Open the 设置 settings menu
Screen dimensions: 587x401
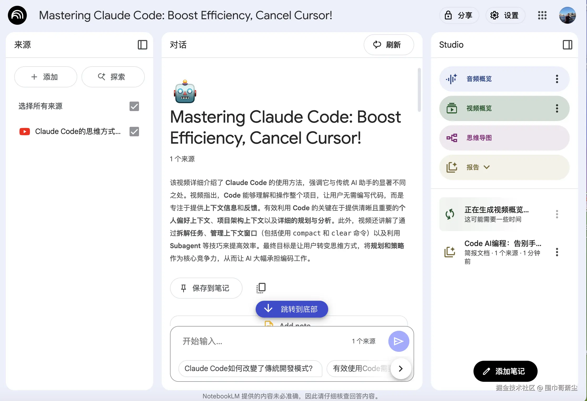coord(505,15)
